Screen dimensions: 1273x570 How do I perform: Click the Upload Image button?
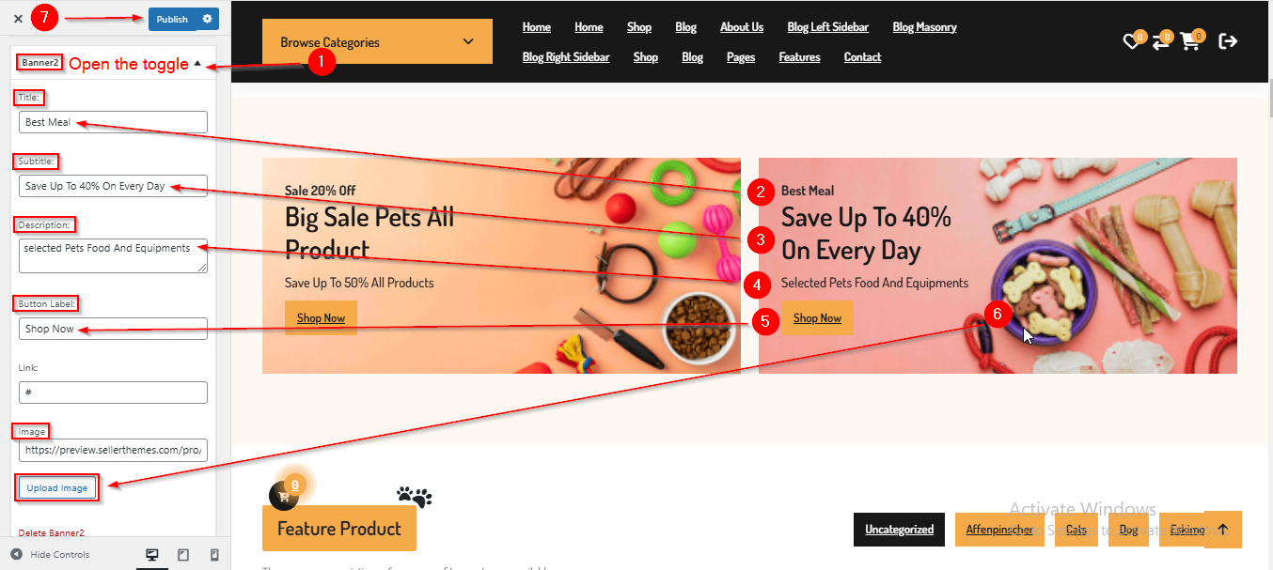click(x=57, y=488)
